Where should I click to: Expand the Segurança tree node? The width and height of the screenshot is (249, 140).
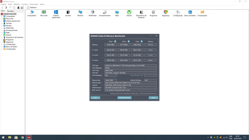coord(2,42)
